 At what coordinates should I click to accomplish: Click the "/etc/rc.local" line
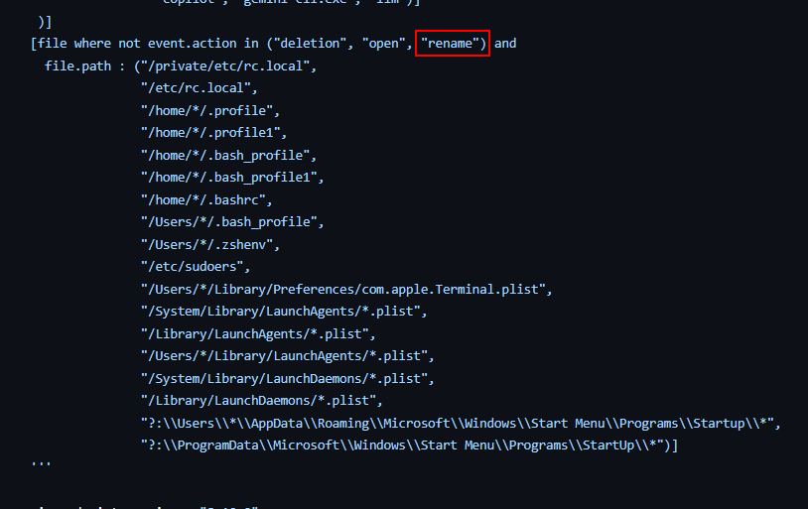199,88
